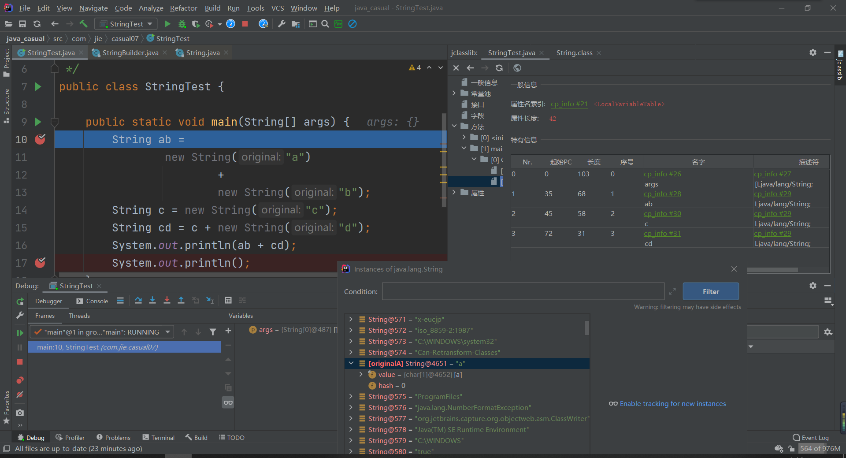Force step into with the red arrow
The width and height of the screenshot is (846, 458).
click(x=167, y=300)
